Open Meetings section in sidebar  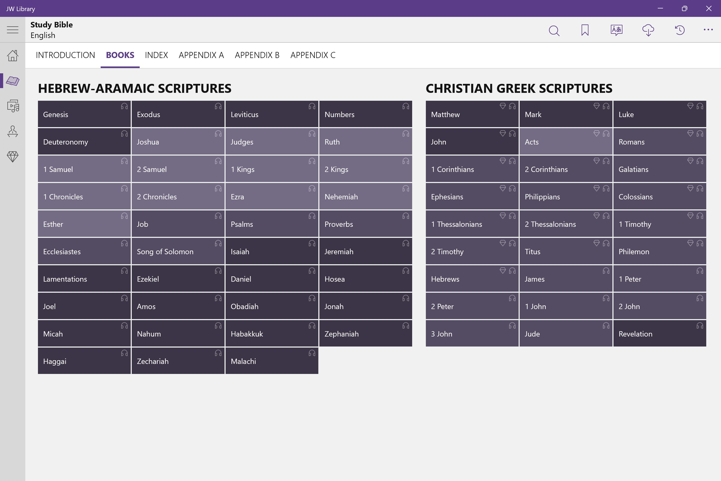pyautogui.click(x=13, y=131)
